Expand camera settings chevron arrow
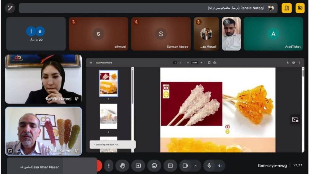 coord(195,166)
